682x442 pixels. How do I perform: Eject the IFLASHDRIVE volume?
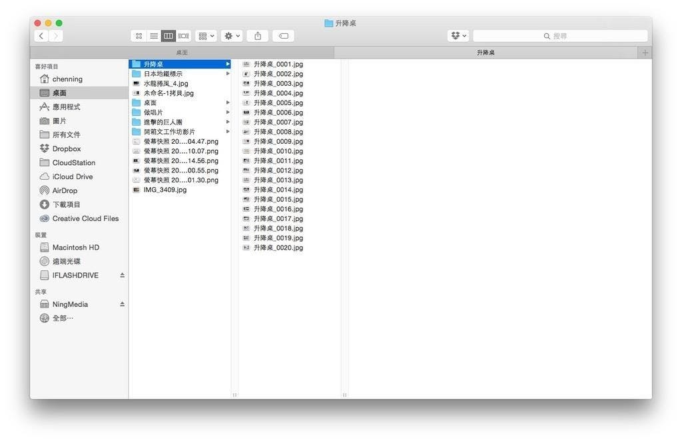122,275
